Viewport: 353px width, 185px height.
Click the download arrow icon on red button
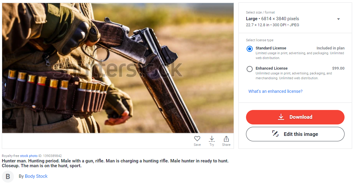[281, 117]
